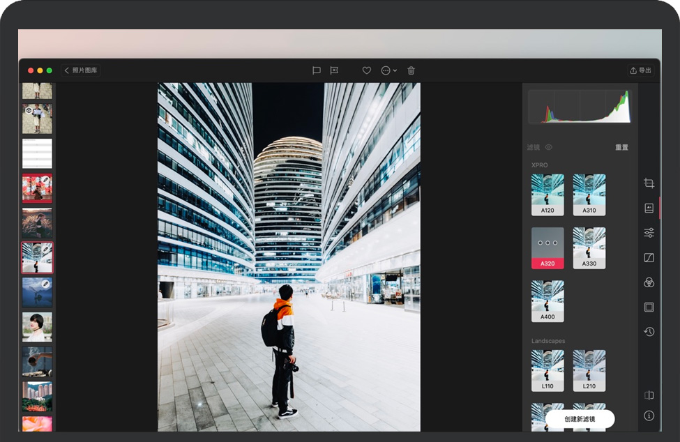
Task: Open the Filters presets panel icon
Action: click(x=649, y=208)
